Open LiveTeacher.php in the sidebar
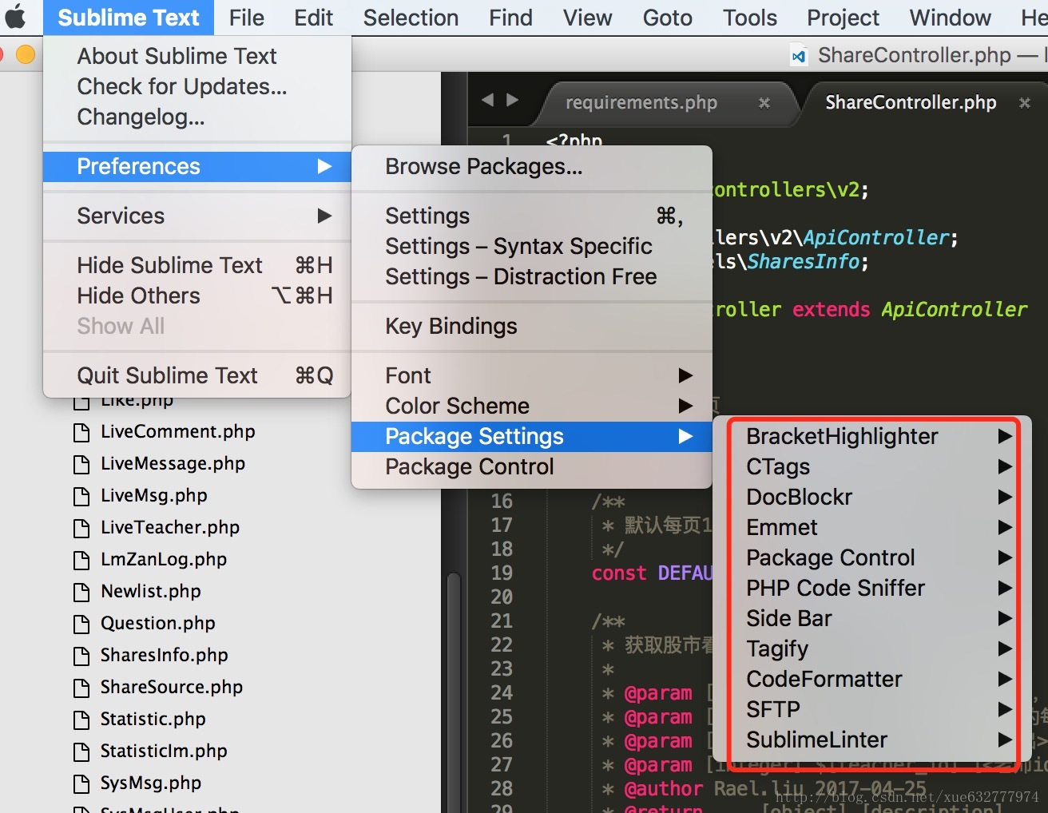Image resolution: width=1048 pixels, height=813 pixels. (x=169, y=527)
